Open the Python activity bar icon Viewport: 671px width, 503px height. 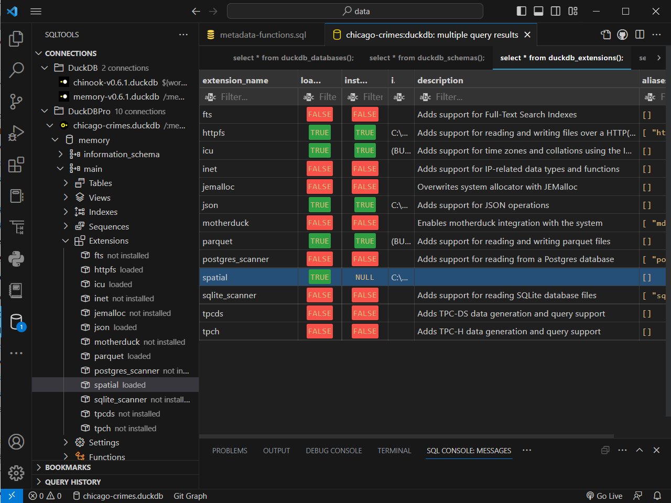point(16,259)
